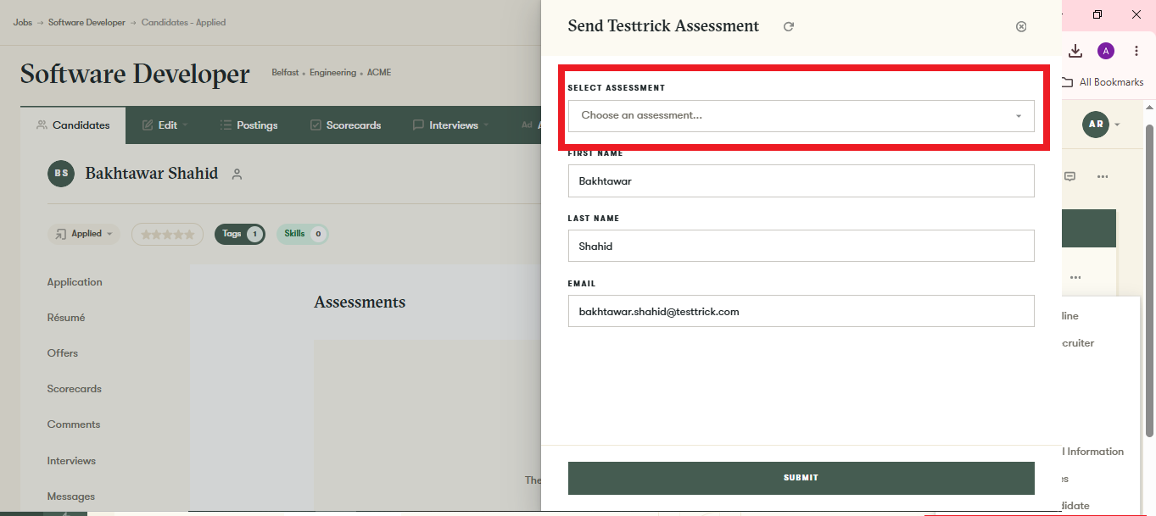Click the Assessments heading
The height and width of the screenshot is (516, 1156).
click(360, 302)
